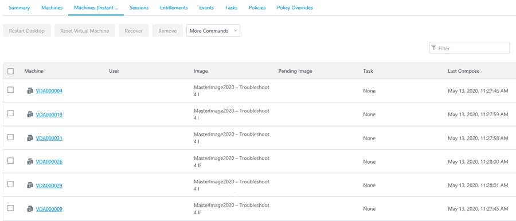Open machine link VDA000009
516x221 pixels.
[49, 209]
